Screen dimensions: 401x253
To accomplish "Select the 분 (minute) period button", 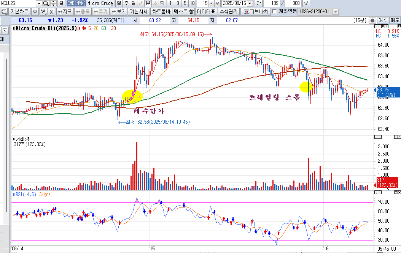I will pos(148,3).
